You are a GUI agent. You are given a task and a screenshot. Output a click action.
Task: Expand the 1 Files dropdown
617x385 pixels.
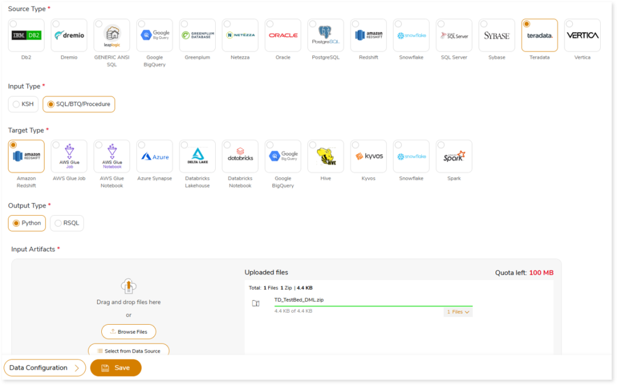tap(458, 312)
